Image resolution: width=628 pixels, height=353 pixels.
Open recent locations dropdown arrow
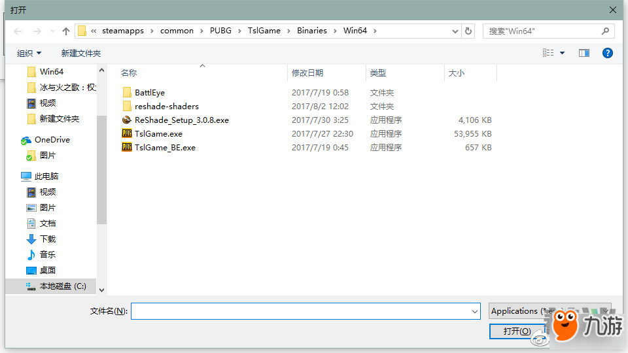tap(52, 31)
